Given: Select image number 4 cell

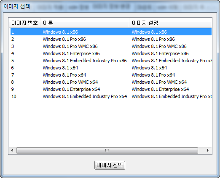Looking at the screenshot, I should [13, 53].
